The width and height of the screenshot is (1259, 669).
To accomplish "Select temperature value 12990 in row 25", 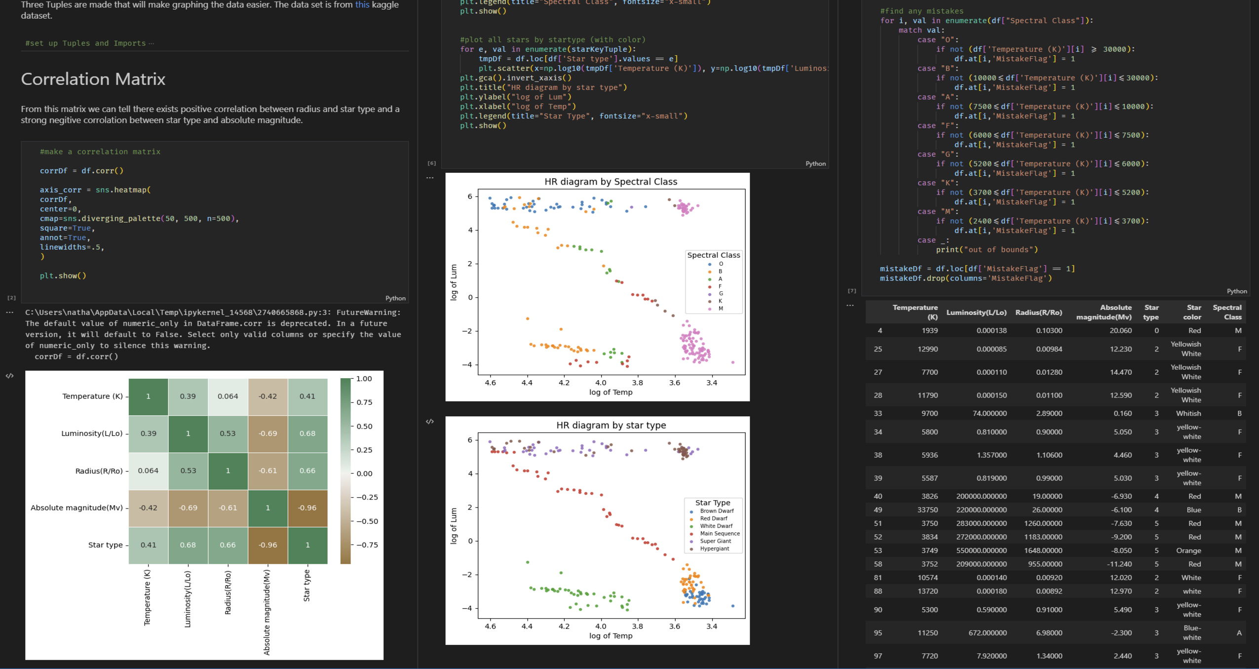I will pos(927,349).
